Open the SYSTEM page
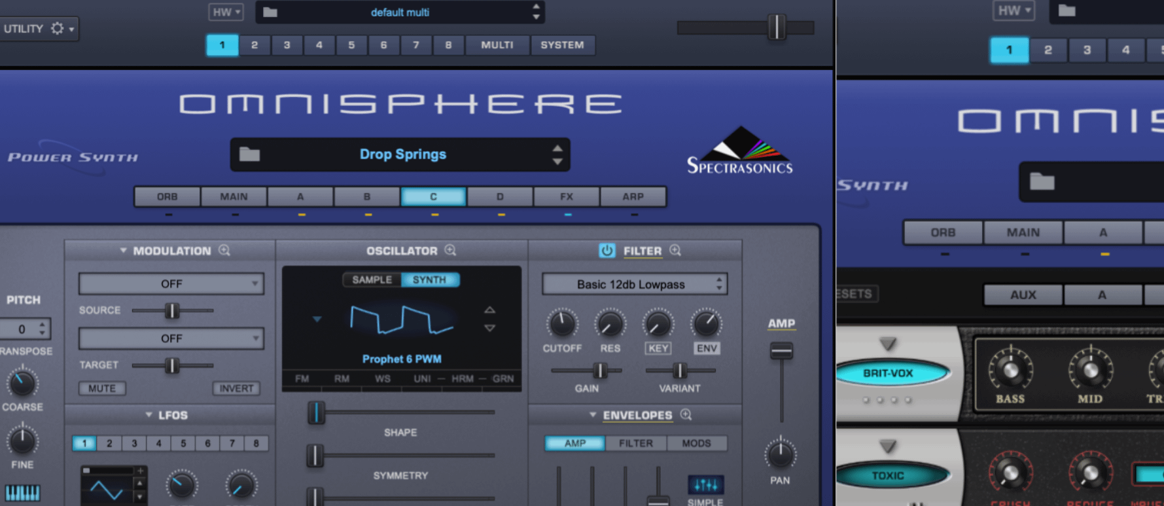This screenshot has height=506, width=1164. click(562, 45)
